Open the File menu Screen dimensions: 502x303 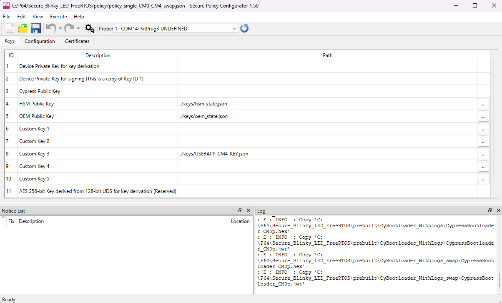pos(7,17)
